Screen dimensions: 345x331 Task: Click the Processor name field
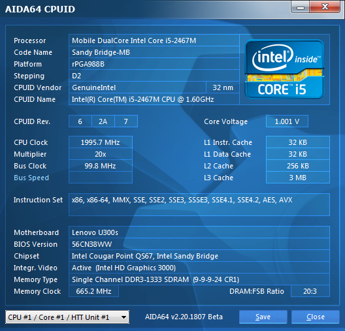pyautogui.click(x=154, y=40)
